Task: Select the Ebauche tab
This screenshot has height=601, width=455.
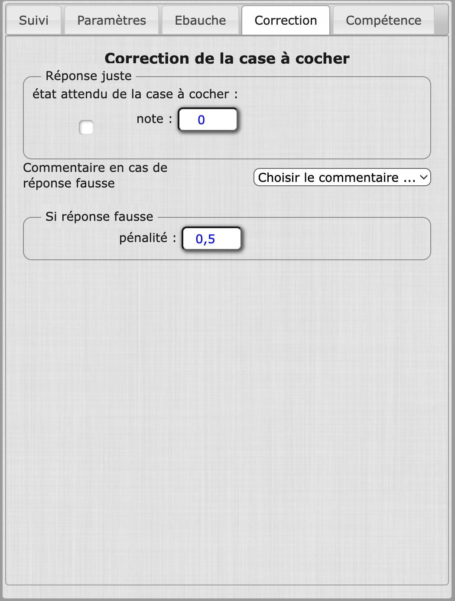Action: (x=200, y=20)
